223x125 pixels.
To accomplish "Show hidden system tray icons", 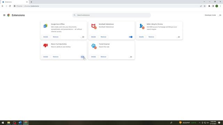I will [200, 123].
